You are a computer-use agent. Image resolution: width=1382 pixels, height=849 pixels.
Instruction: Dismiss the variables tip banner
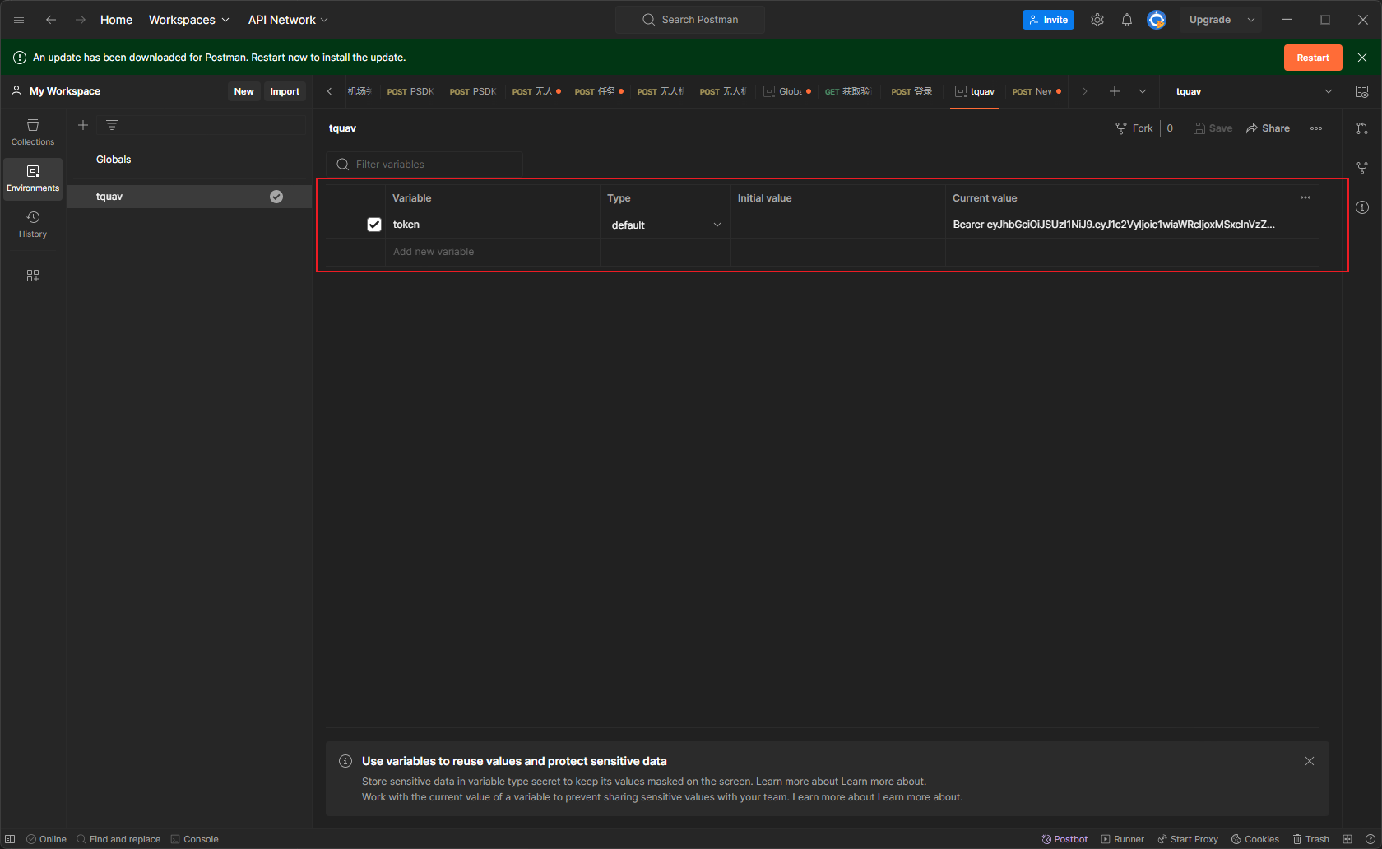coord(1310,761)
